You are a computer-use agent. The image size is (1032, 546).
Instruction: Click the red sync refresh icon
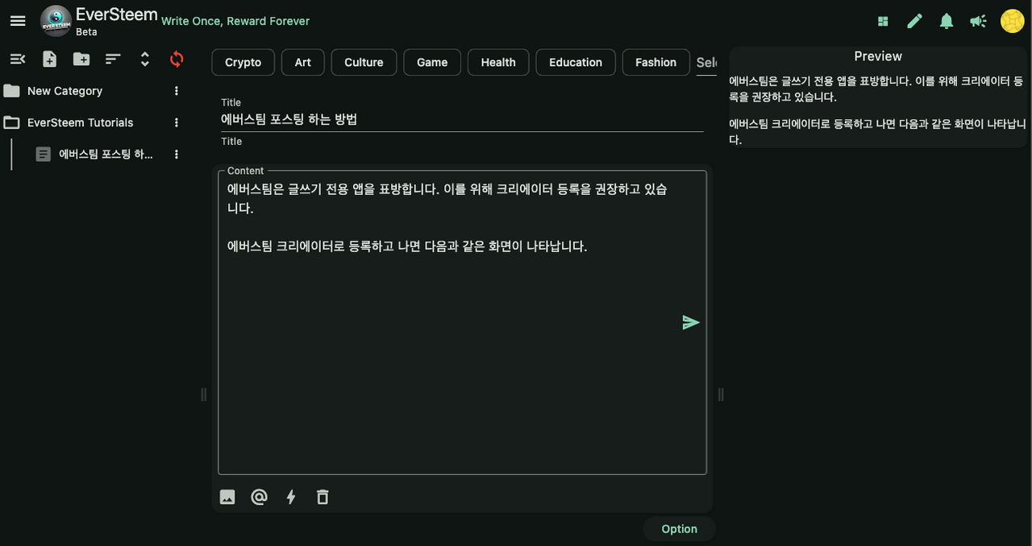(177, 59)
